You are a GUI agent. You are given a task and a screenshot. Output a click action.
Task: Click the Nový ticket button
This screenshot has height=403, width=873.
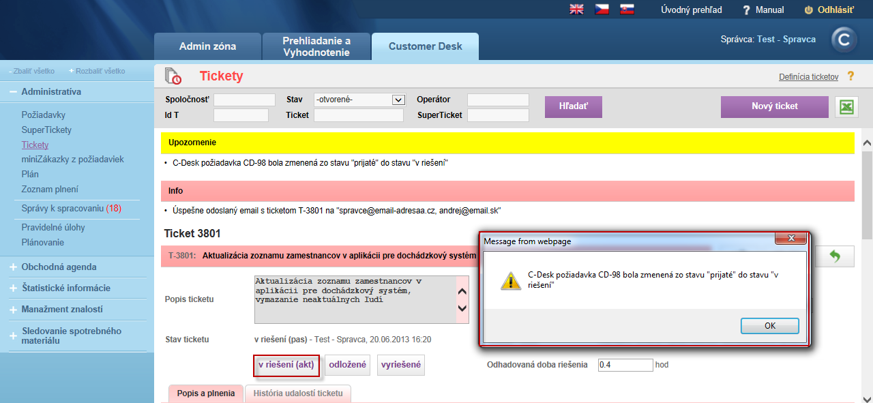tap(775, 106)
